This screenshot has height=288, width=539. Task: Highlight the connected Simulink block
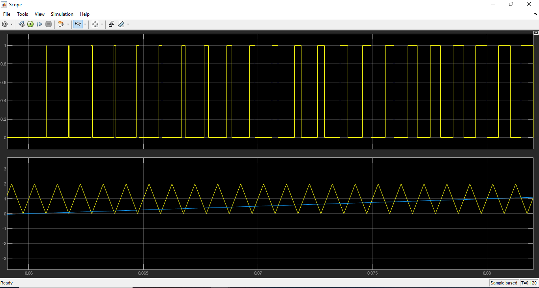pos(62,24)
